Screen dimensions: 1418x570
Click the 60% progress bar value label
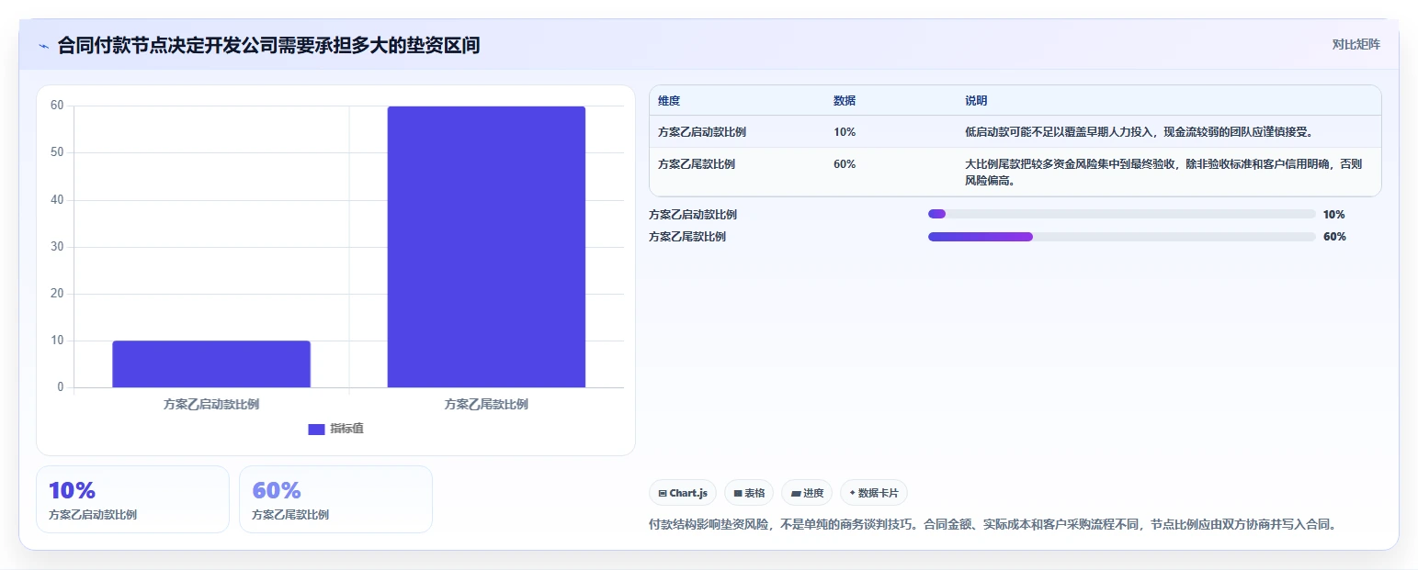1335,237
